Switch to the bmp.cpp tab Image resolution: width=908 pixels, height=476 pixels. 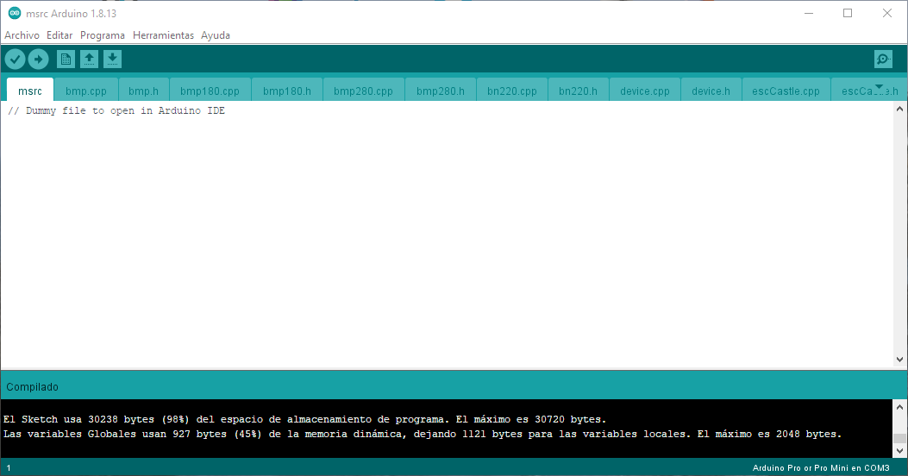[86, 91]
